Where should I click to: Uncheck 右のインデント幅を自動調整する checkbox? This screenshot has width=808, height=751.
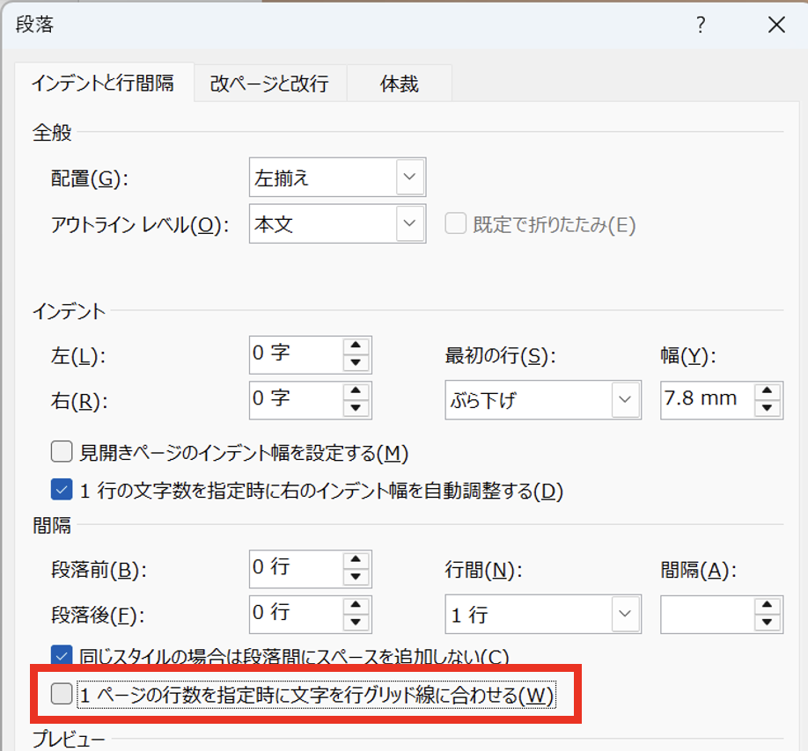click(x=61, y=490)
